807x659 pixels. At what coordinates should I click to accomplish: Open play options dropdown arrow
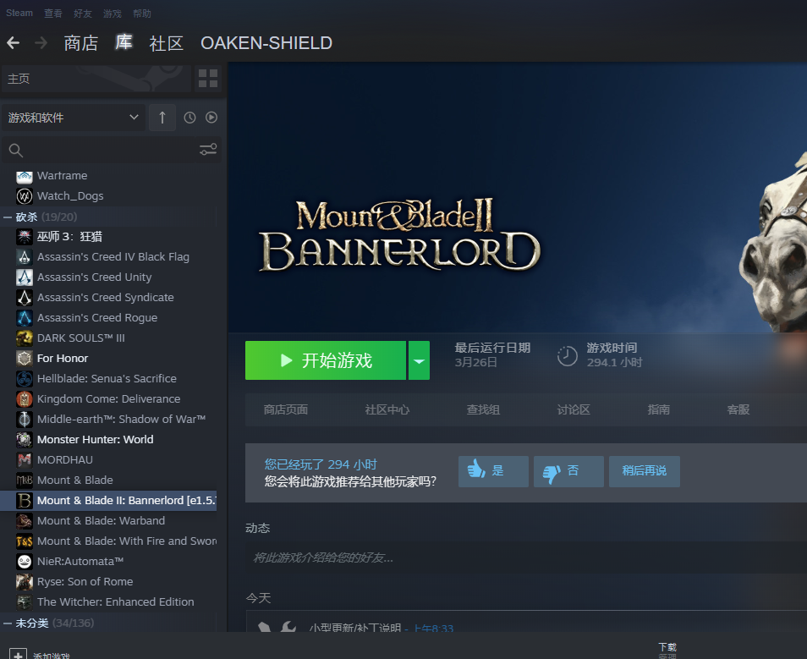(419, 360)
